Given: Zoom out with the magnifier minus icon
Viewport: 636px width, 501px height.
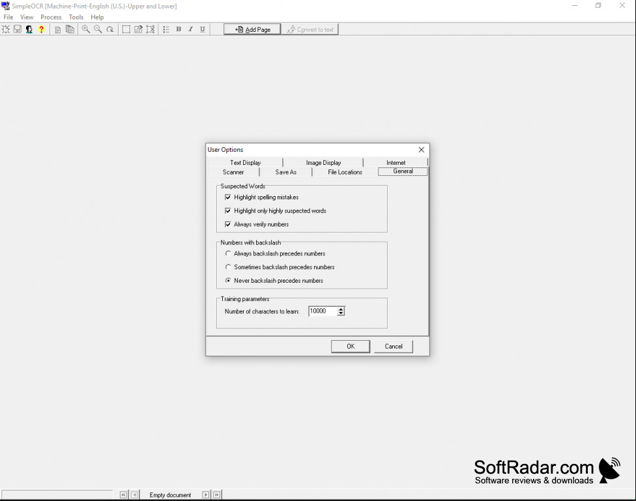Looking at the screenshot, I should [98, 29].
